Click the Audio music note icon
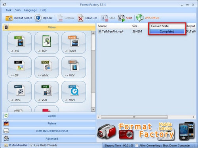The width and height of the screenshot is (198, 148). coord(6,116)
